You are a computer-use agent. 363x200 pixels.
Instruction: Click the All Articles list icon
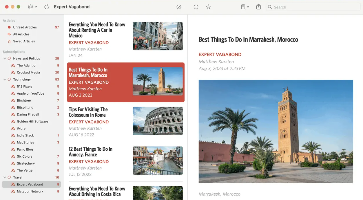(x=9, y=34)
